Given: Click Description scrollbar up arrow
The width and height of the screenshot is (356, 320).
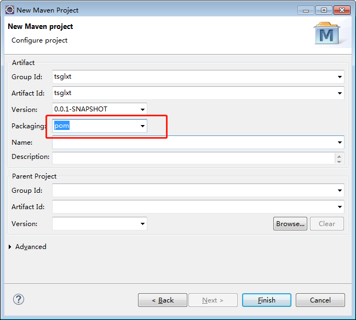Looking at the screenshot, I should click(x=339, y=156).
